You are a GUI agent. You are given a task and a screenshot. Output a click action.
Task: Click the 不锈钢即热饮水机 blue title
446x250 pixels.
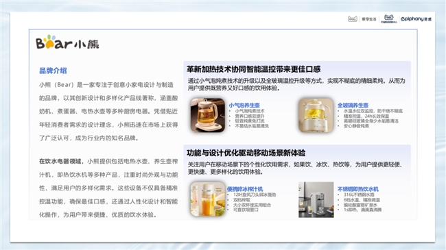[x=357, y=189]
